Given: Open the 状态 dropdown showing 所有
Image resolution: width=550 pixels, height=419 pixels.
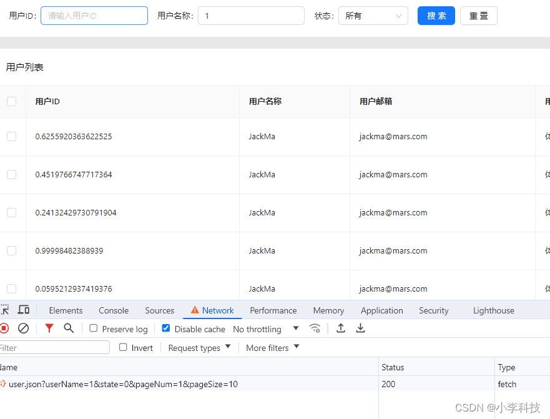Looking at the screenshot, I should [x=373, y=16].
